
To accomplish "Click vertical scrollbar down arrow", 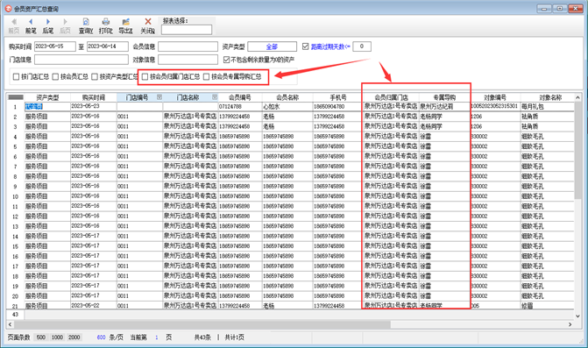I will [x=577, y=316].
